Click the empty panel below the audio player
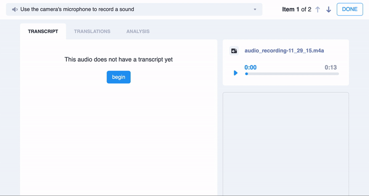The height and width of the screenshot is (196, 369). pos(286,143)
